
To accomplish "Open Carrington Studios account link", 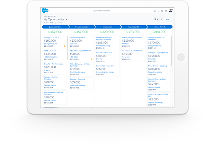I will pos(155,46).
